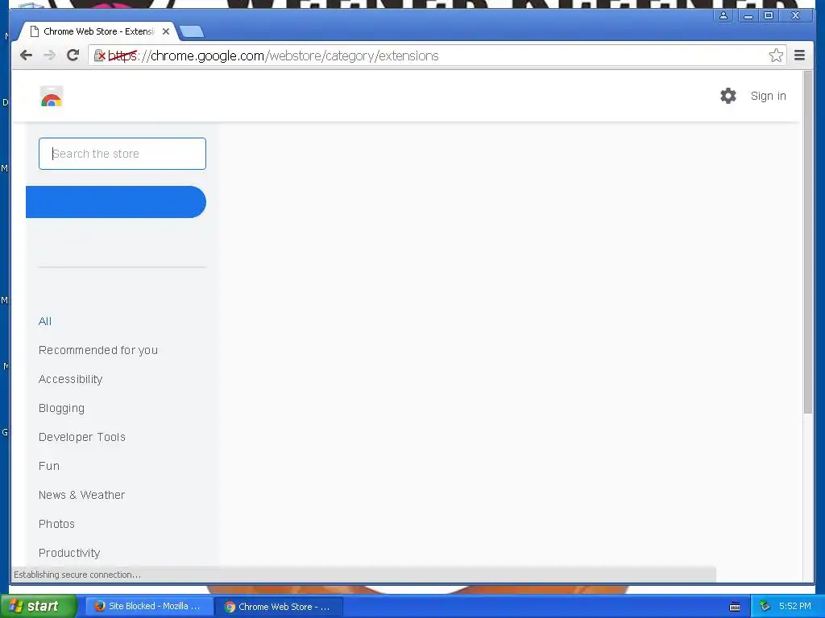This screenshot has height=618, width=825.
Task: Click the network tray icon beside the clock
Action: point(765,607)
